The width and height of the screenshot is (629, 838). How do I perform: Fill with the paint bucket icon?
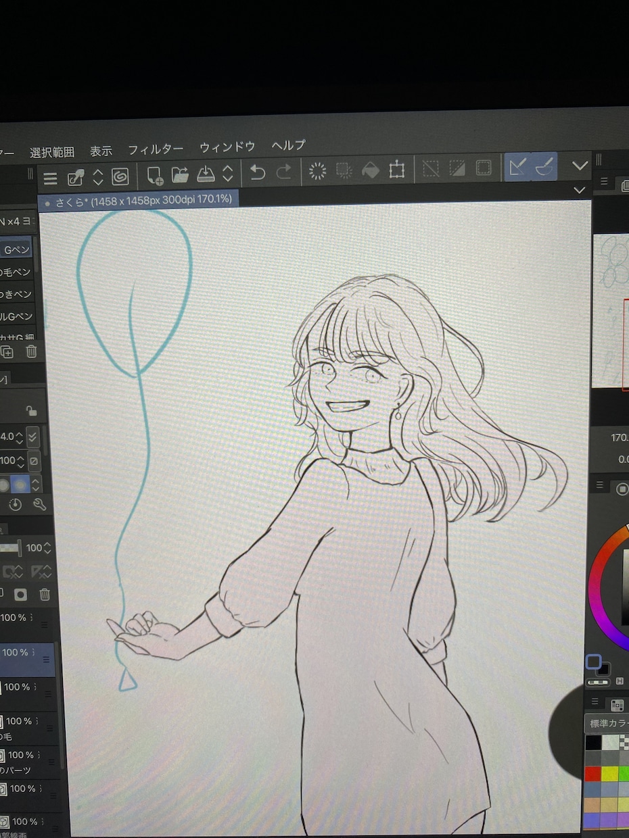click(x=371, y=170)
